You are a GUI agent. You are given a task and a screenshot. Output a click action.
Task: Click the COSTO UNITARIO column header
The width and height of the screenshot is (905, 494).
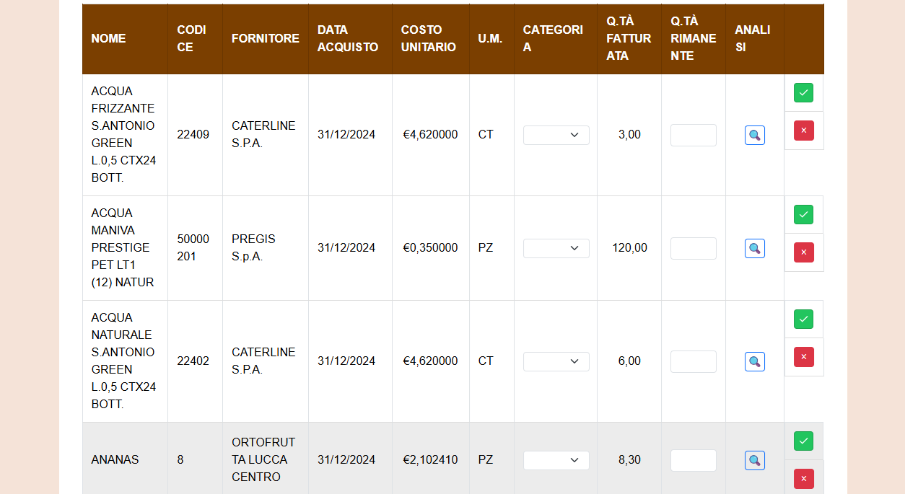429,38
